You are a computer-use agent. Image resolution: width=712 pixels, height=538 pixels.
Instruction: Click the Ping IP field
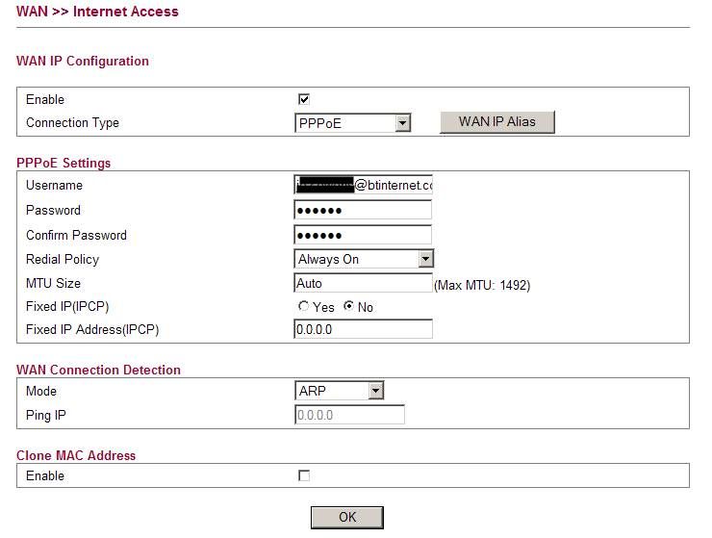point(349,415)
